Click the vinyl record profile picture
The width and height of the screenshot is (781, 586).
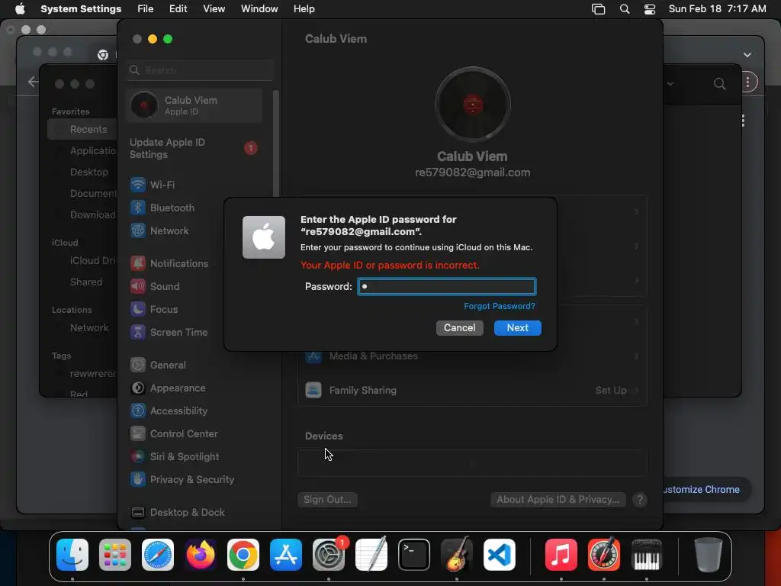pos(472,105)
